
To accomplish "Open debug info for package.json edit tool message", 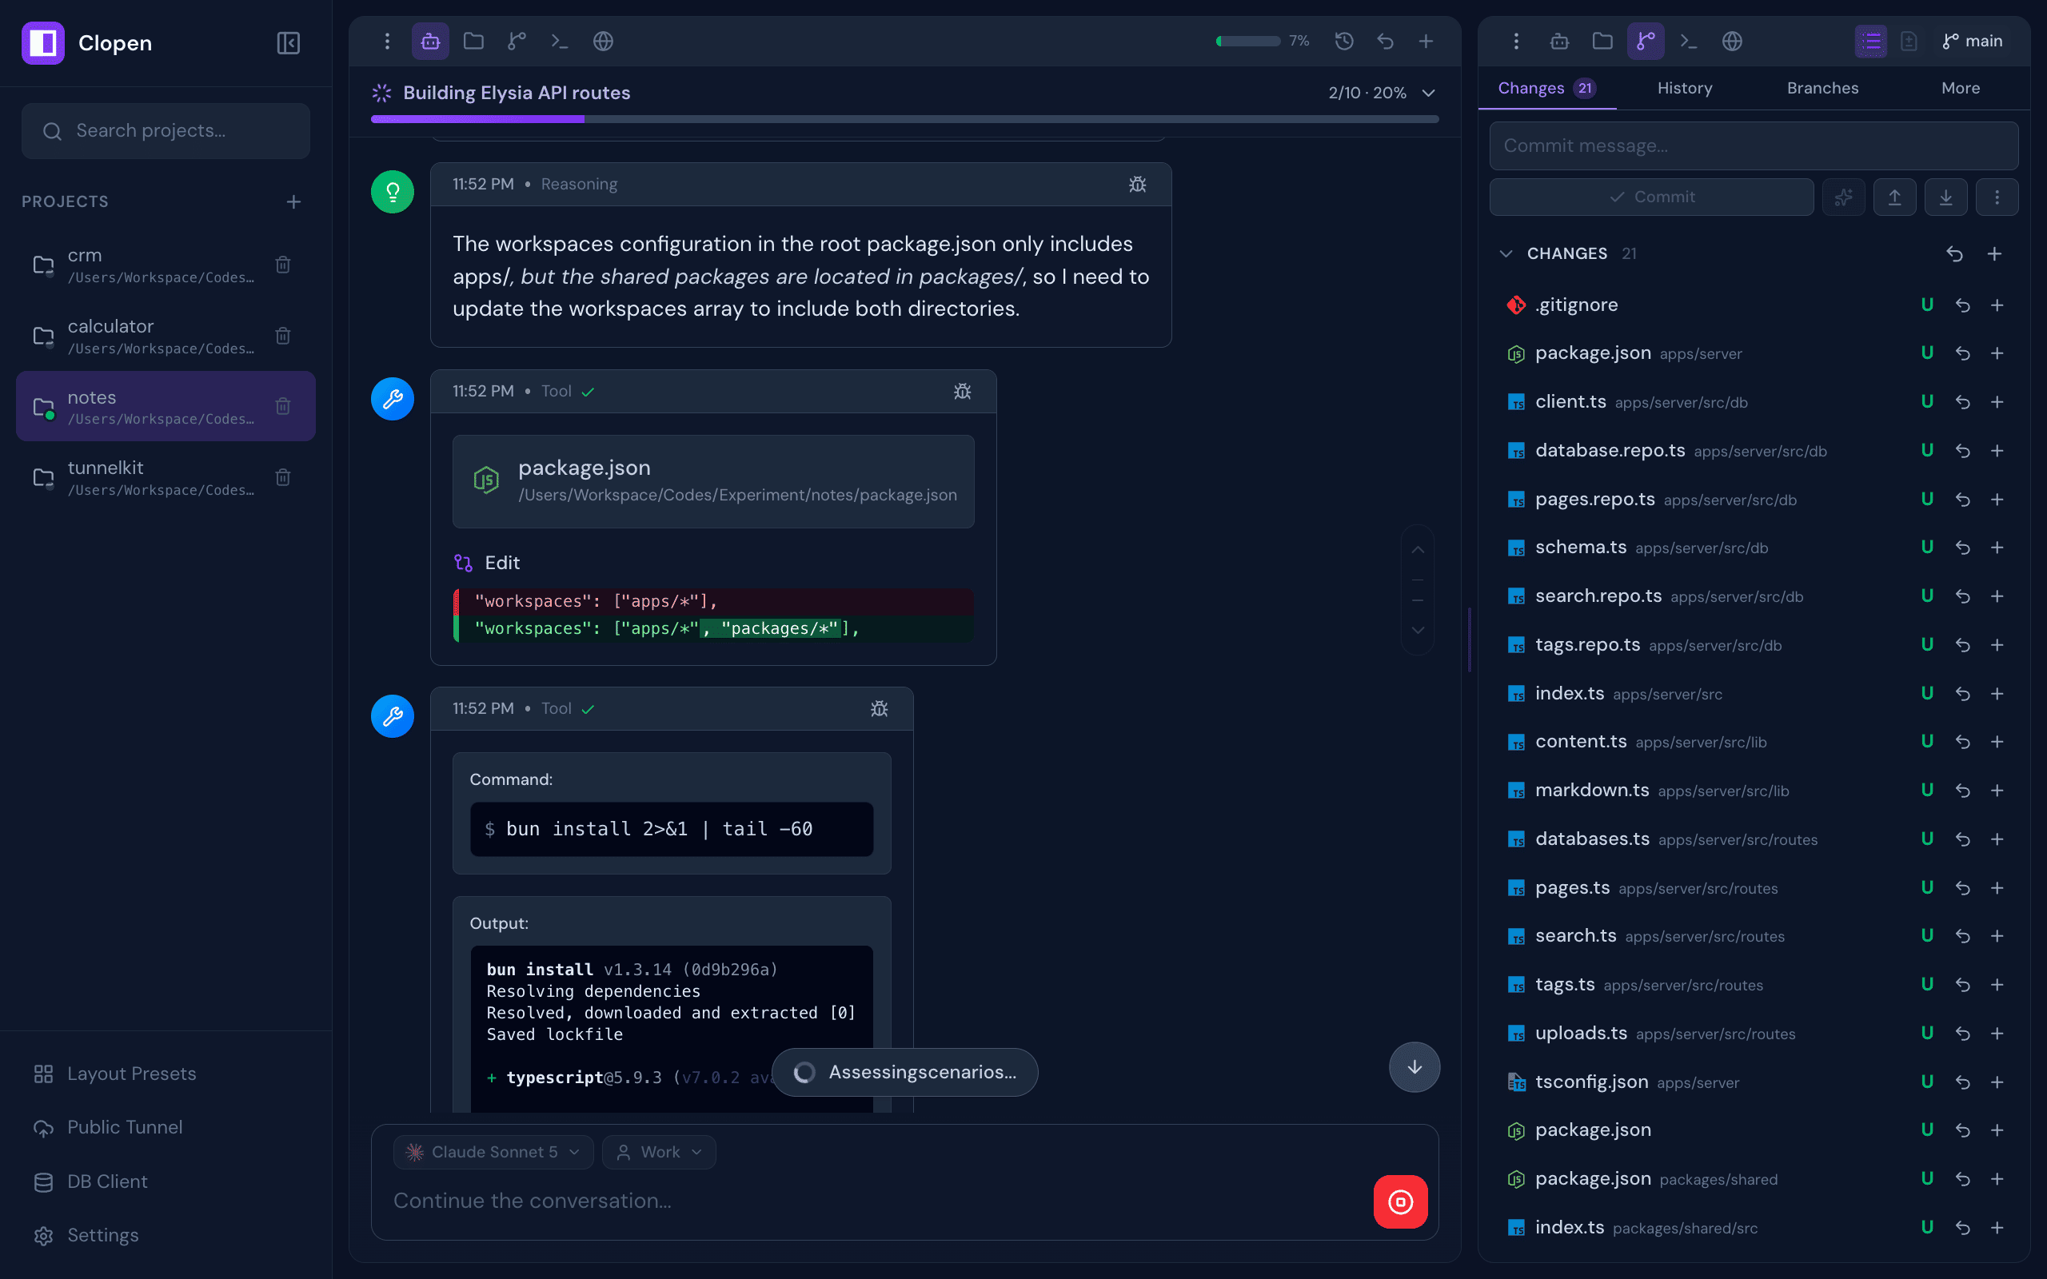I will [x=963, y=391].
